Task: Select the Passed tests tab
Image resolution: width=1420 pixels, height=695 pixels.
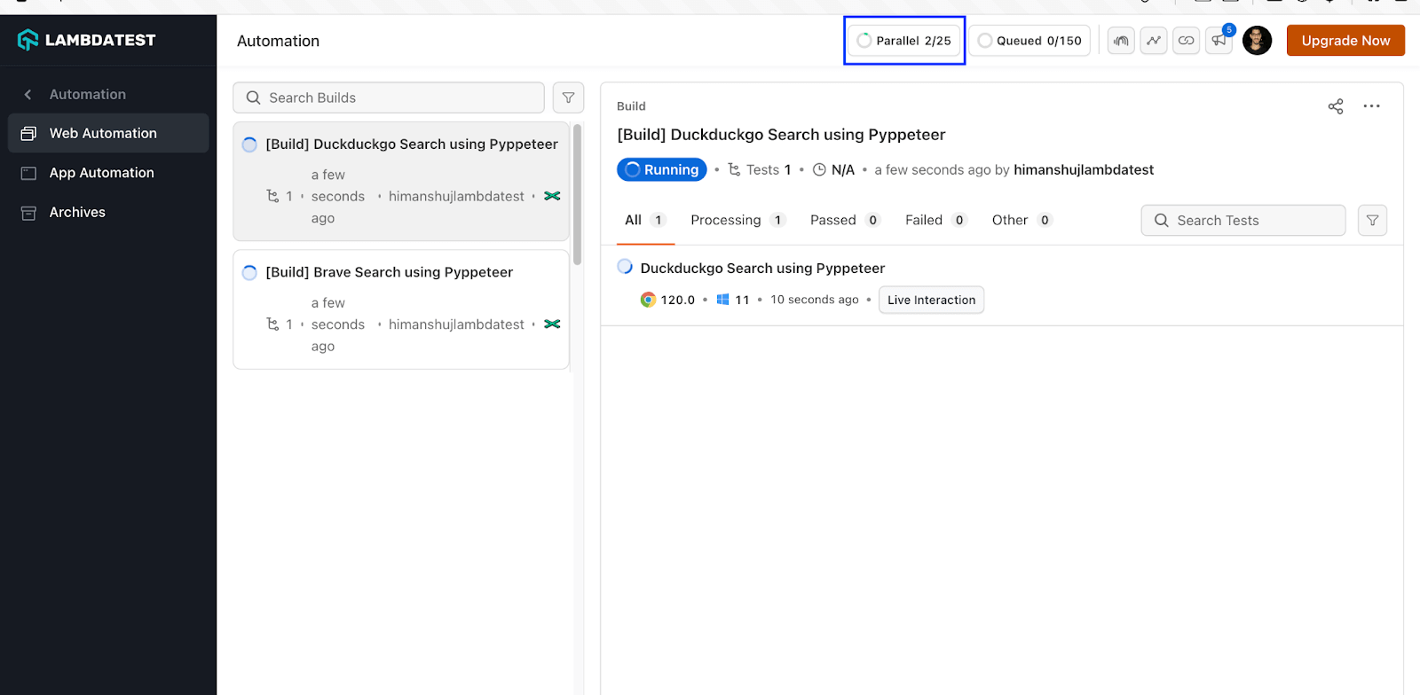Action: click(832, 221)
